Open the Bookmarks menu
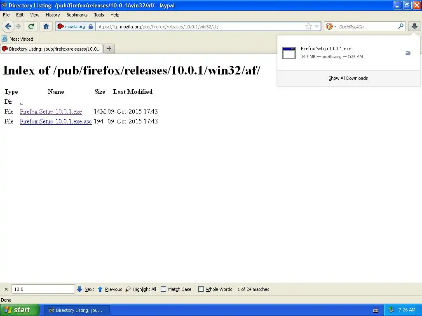The width and height of the screenshot is (422, 316). pyautogui.click(x=77, y=15)
